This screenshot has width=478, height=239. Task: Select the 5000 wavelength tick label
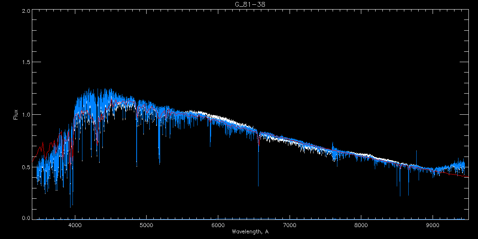tap(146, 225)
